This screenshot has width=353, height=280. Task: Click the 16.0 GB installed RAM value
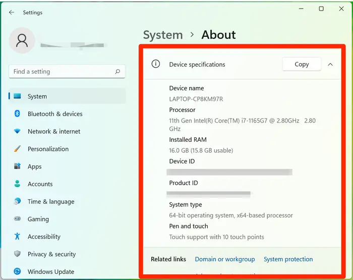click(x=201, y=150)
